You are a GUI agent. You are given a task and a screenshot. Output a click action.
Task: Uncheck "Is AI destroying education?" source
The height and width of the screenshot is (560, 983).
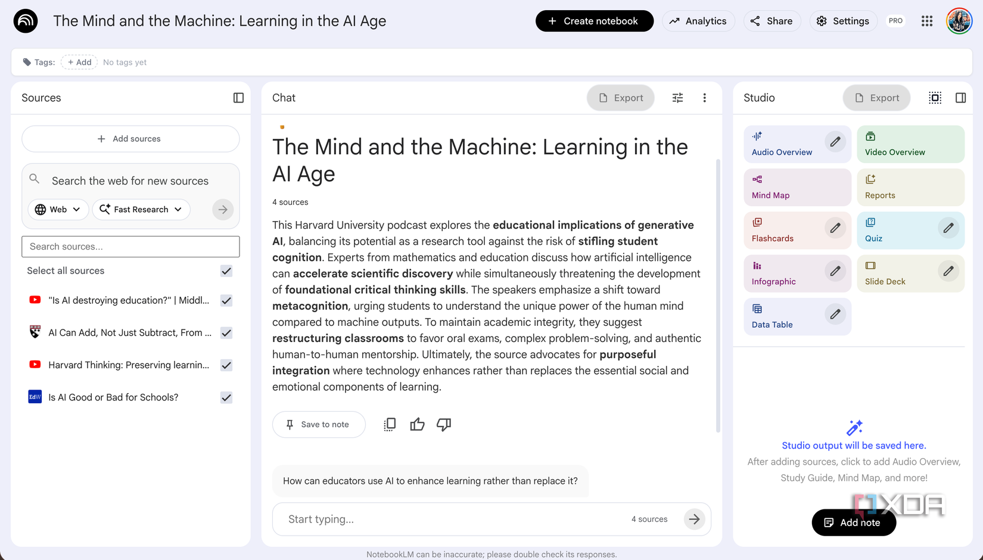tap(226, 301)
